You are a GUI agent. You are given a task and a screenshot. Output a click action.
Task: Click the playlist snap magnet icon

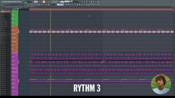(x=3, y=7)
